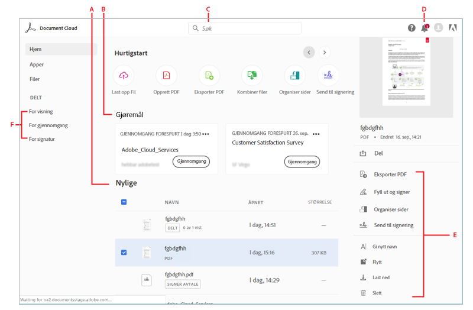
Task: Open options menu on Adobe_Cloud_Services task card
Action: (x=206, y=134)
